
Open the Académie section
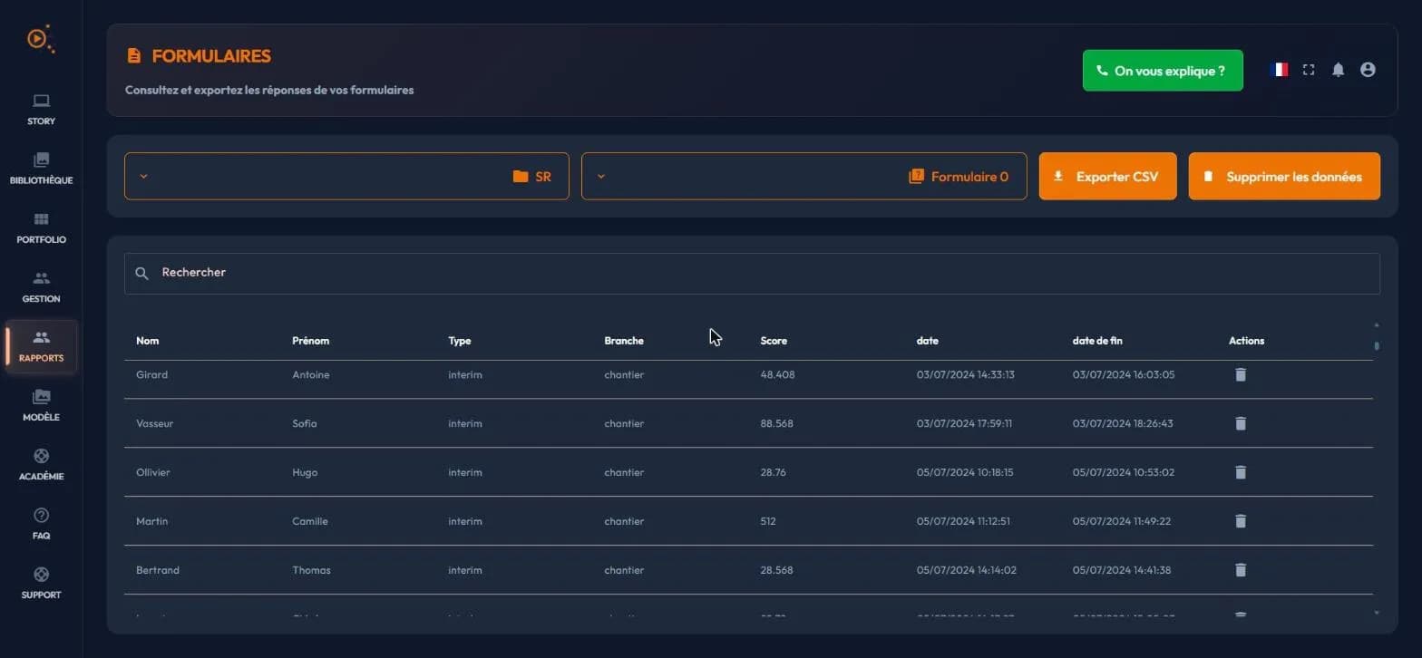coord(41,465)
